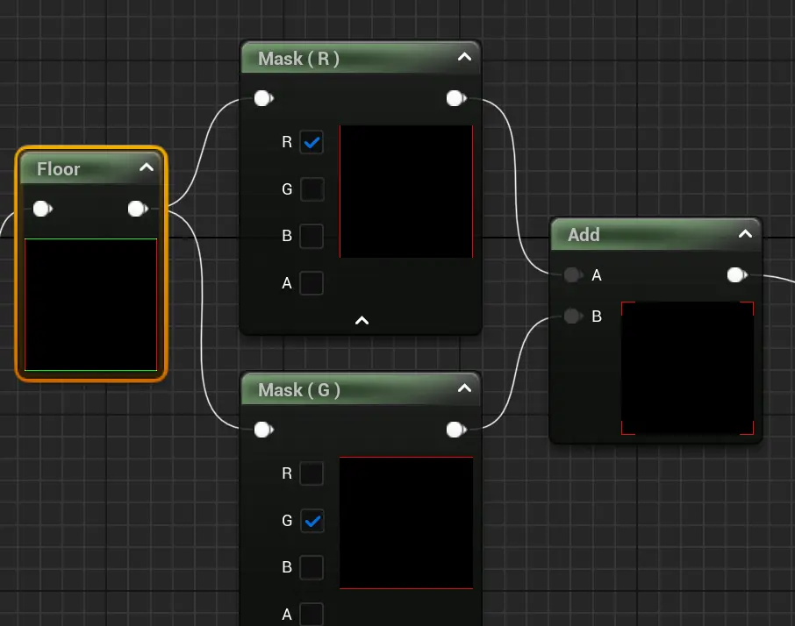Click the Mask (R) node input pin
This screenshot has height=626, width=795.
[x=262, y=98]
